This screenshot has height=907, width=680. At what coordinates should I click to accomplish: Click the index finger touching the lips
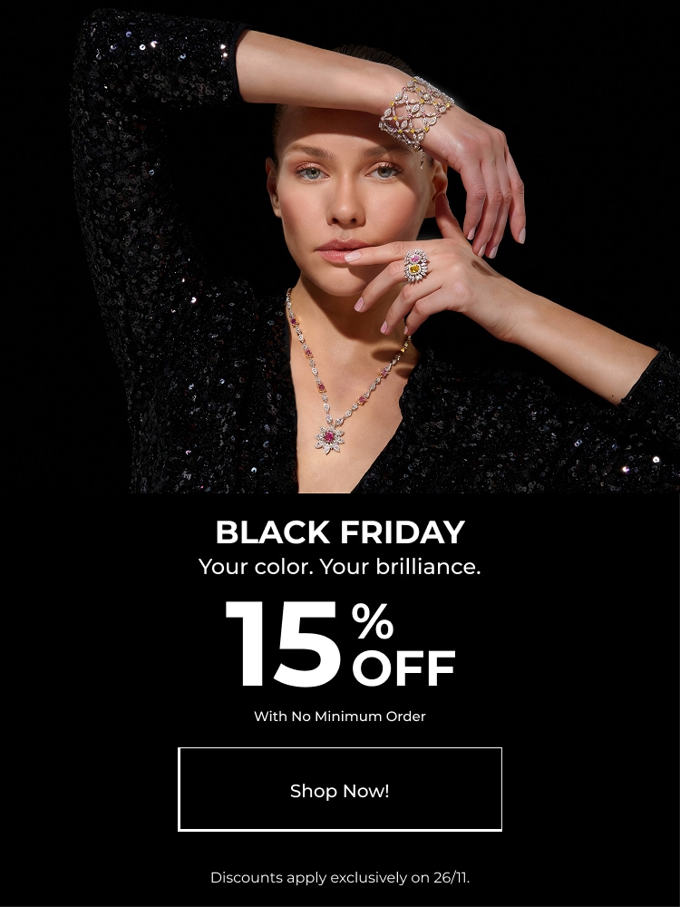(379, 253)
